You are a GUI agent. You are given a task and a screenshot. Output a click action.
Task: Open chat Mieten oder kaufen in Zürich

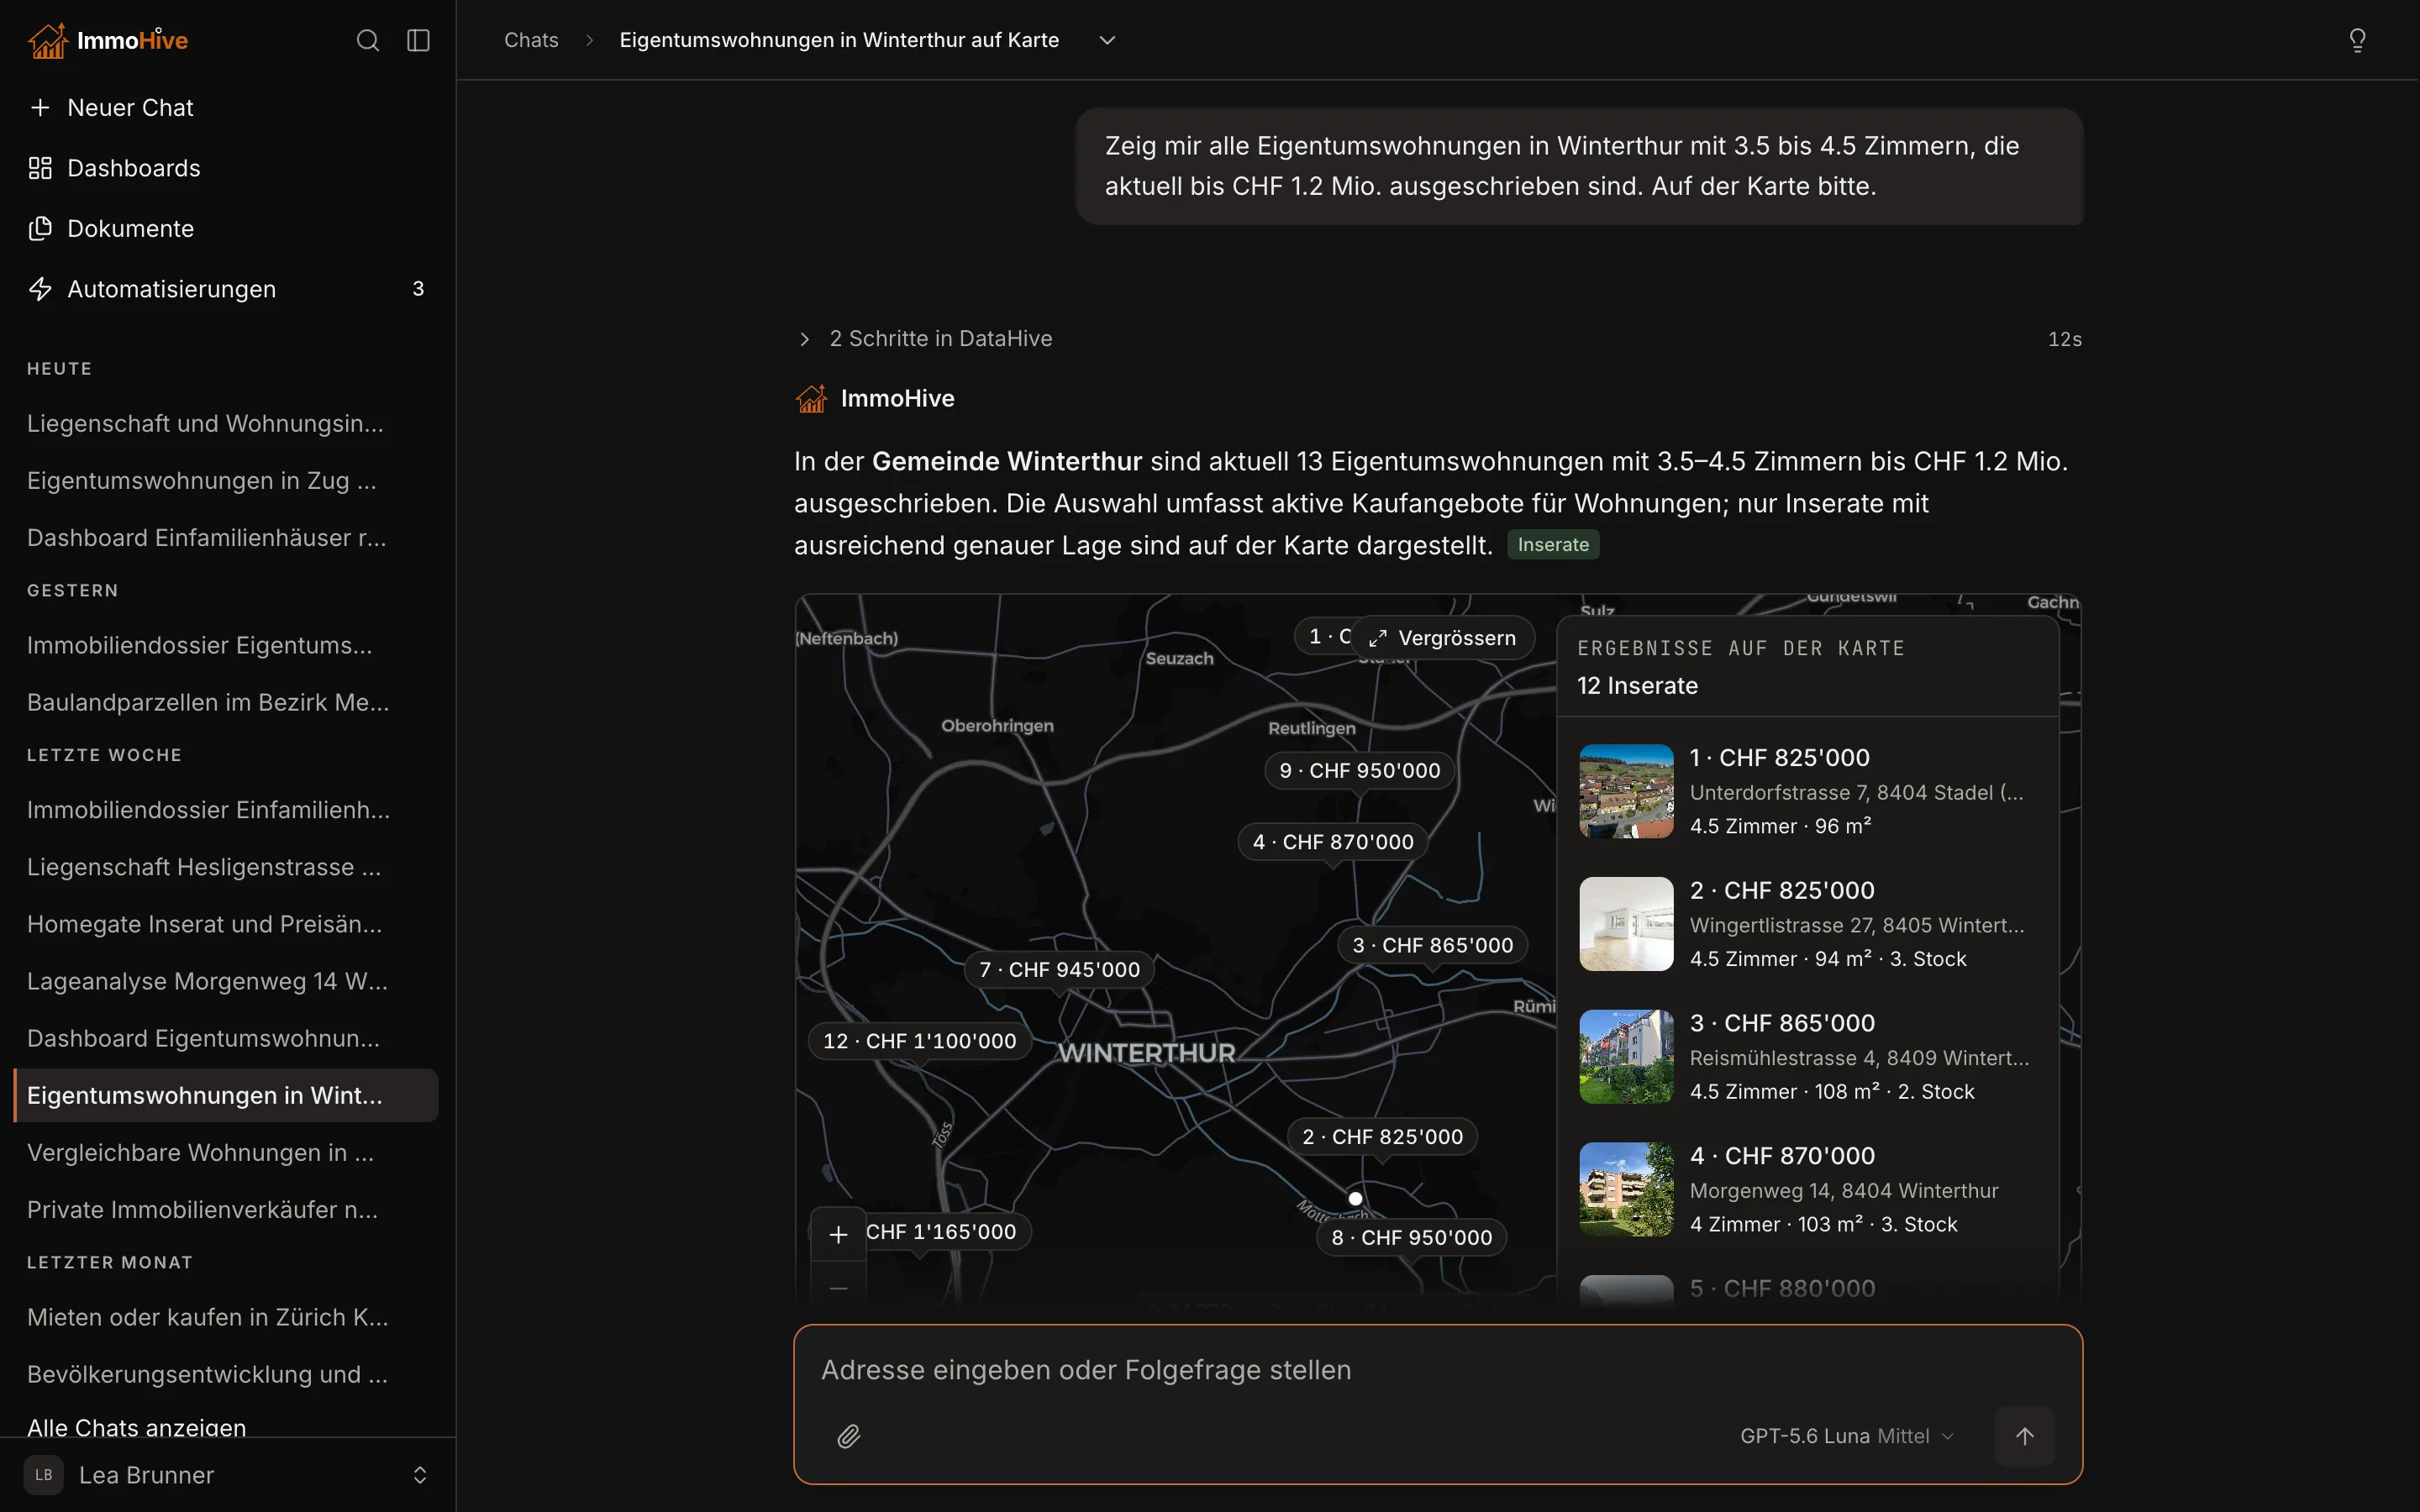(226, 1317)
